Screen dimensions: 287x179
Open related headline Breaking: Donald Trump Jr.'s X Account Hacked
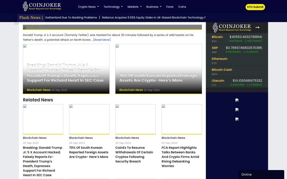click(43, 161)
